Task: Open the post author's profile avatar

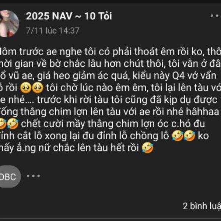Action: coord(9,24)
